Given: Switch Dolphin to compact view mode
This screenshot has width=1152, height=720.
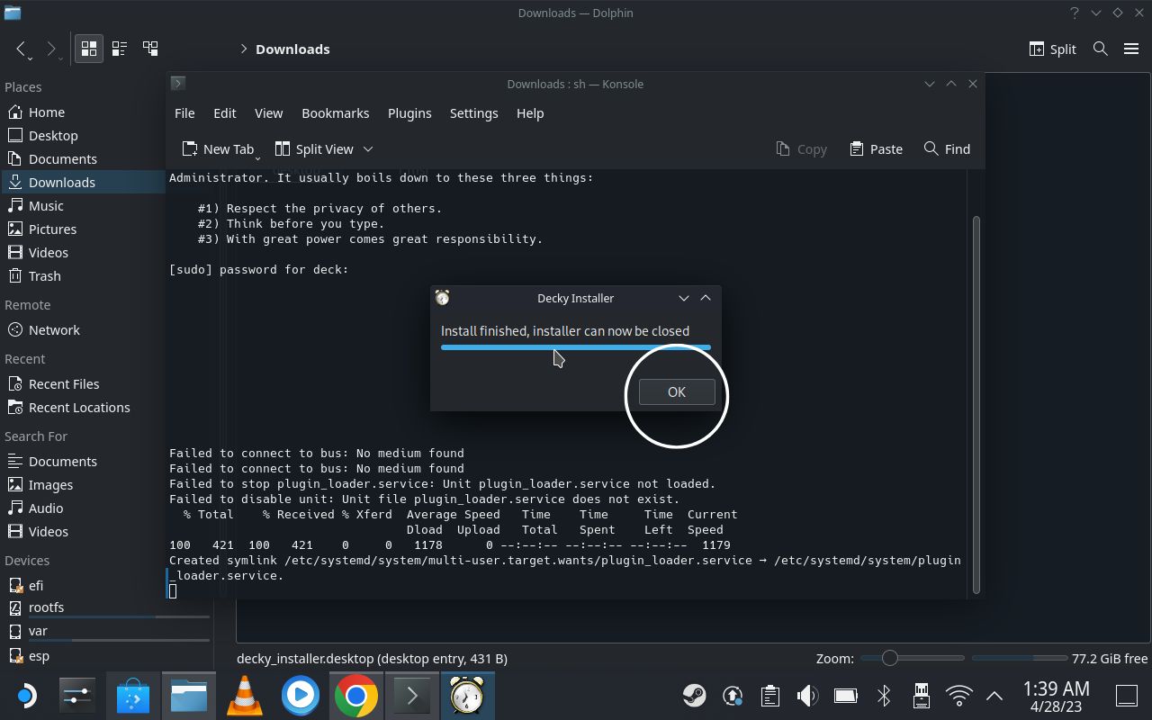Looking at the screenshot, I should pyautogui.click(x=120, y=49).
